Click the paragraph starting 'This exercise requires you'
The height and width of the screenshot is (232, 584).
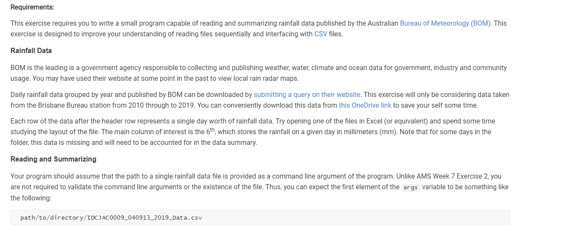[x=259, y=29]
